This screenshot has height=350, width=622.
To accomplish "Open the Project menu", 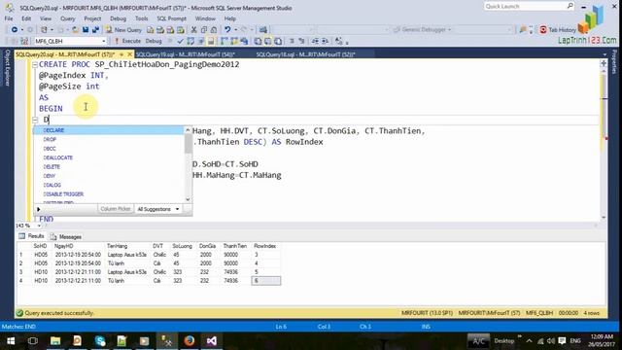I will 92,18.
